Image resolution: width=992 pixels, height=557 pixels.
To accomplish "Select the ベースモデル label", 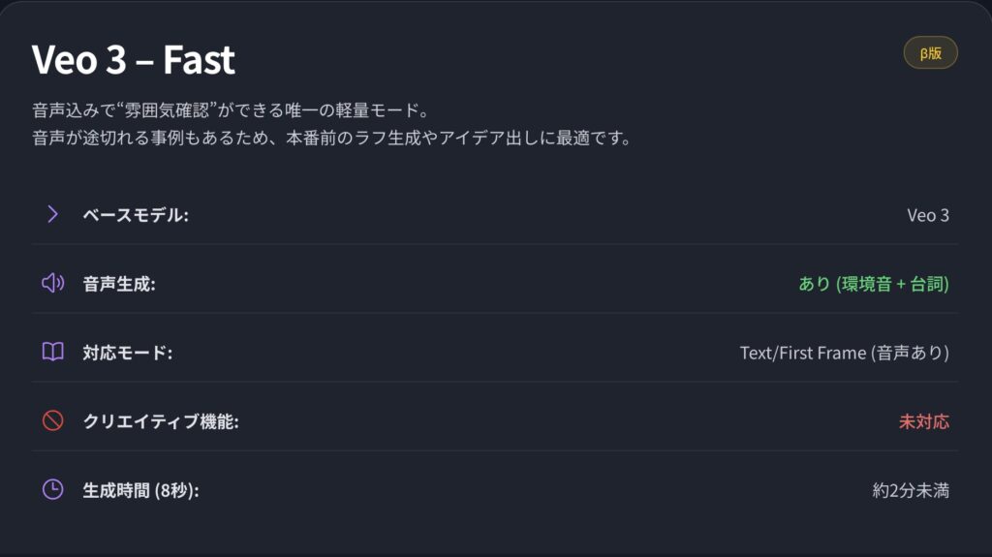I will click(x=136, y=215).
